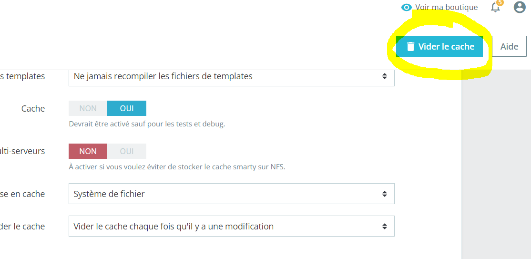Click the Cache field label

tap(33, 109)
